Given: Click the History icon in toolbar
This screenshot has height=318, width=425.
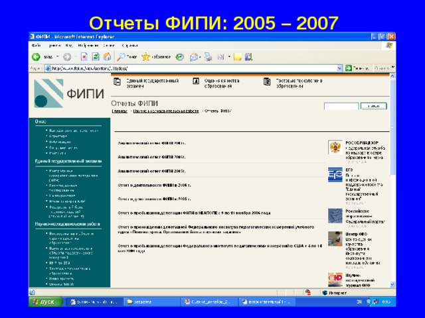Looking at the screenshot, I should [x=180, y=57].
